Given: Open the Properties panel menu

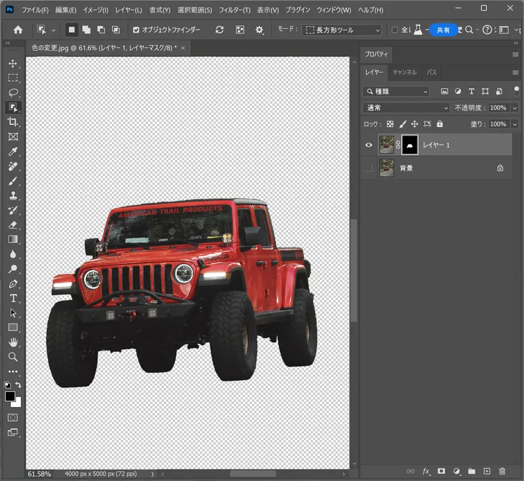Looking at the screenshot, I should [515, 54].
